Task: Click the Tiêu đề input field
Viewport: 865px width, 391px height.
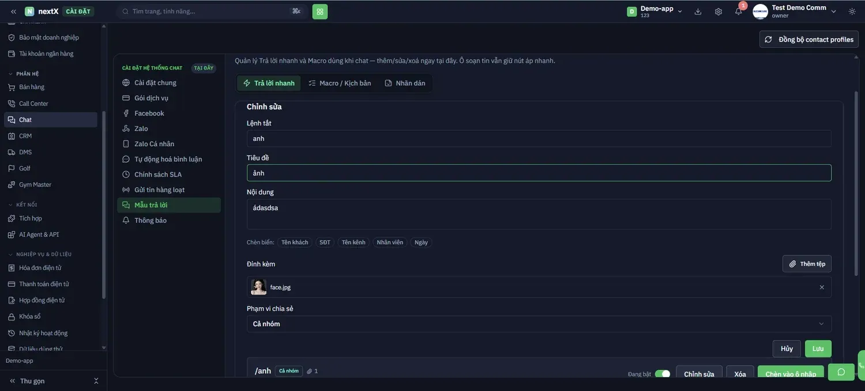Action: coord(539,173)
